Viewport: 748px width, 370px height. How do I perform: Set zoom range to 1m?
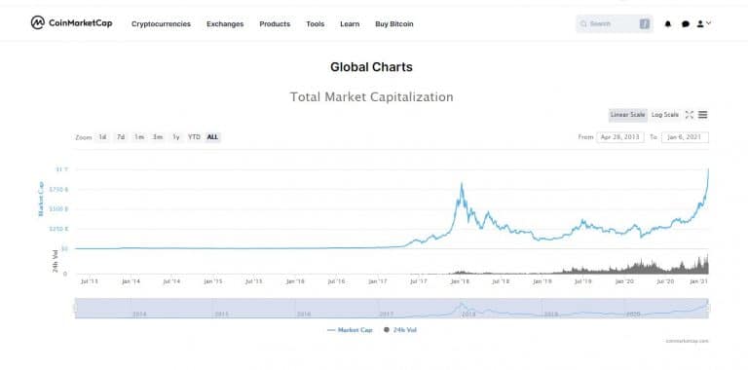tap(139, 137)
